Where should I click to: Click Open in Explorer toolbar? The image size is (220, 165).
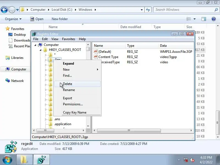point(37,19)
